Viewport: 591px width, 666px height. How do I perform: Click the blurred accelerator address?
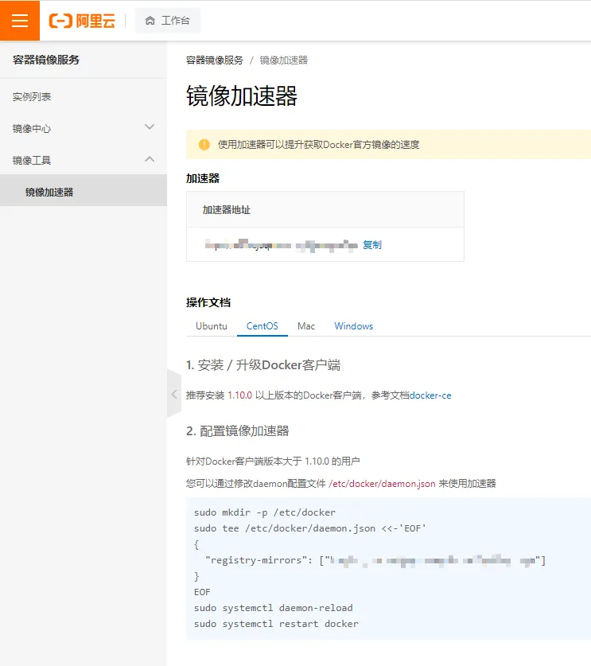pos(281,245)
